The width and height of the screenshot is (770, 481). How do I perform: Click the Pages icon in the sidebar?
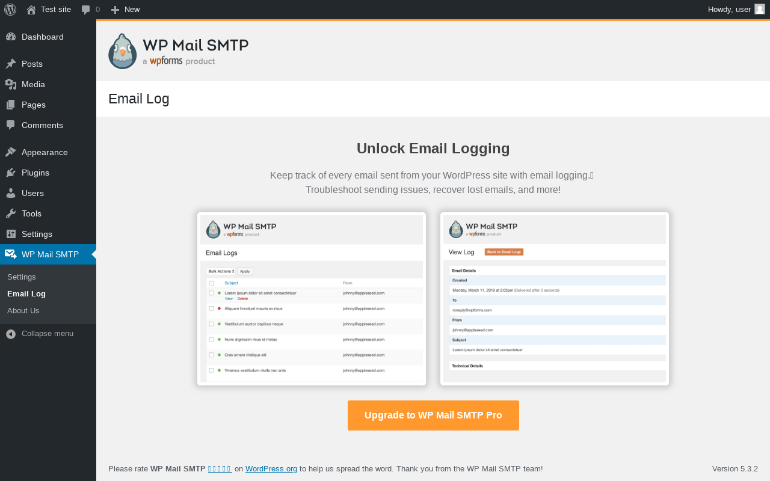click(11, 105)
